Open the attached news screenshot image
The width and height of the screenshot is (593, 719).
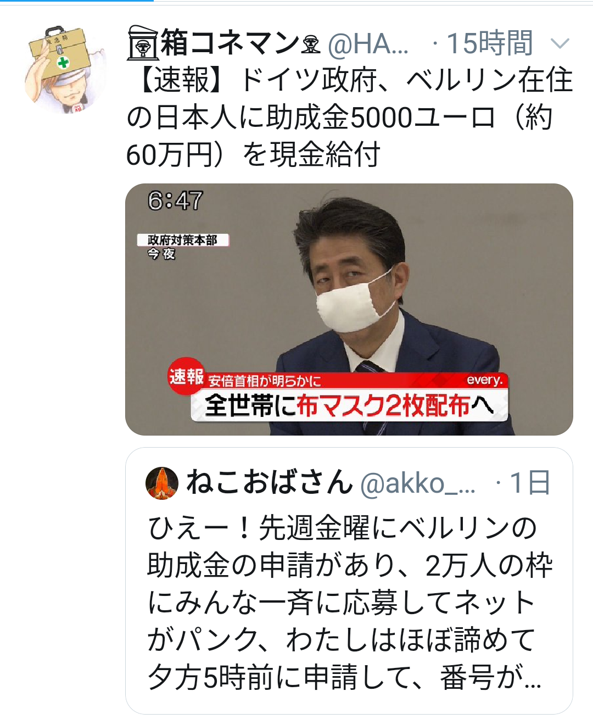[x=349, y=310]
